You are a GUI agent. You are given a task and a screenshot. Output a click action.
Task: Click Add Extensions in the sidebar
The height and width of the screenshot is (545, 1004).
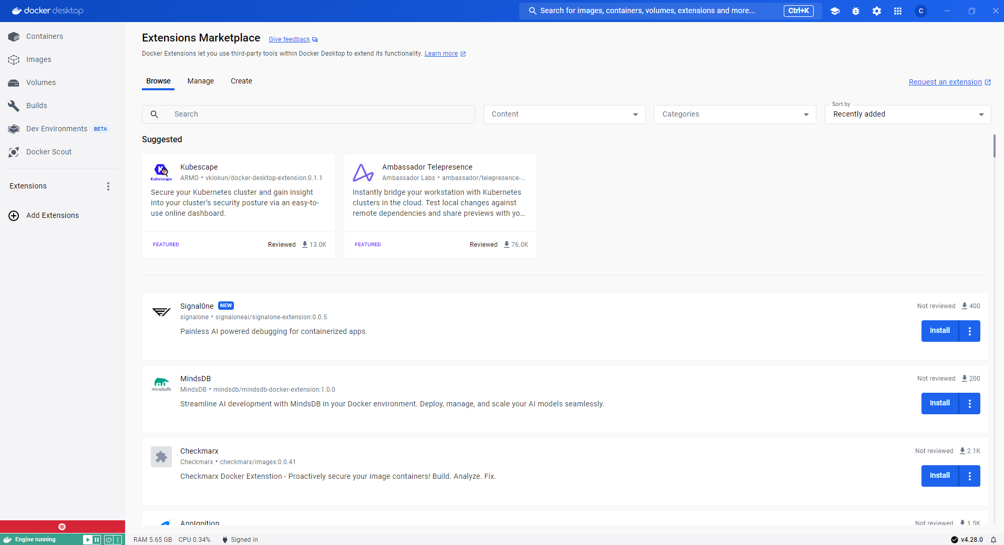pyautogui.click(x=63, y=216)
